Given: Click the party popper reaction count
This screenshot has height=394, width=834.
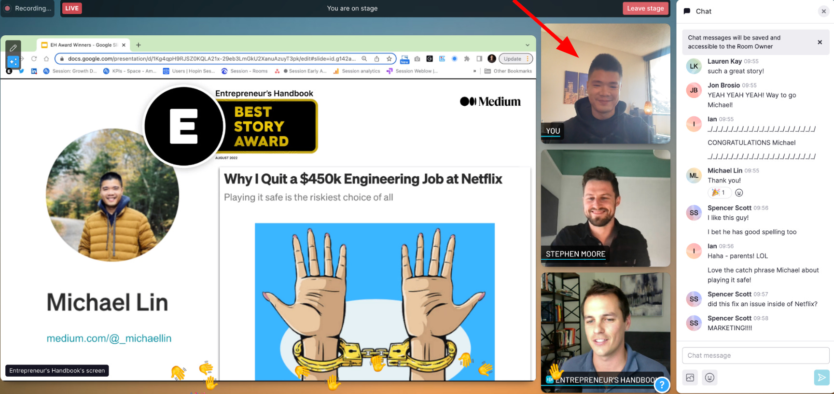Looking at the screenshot, I should point(719,193).
